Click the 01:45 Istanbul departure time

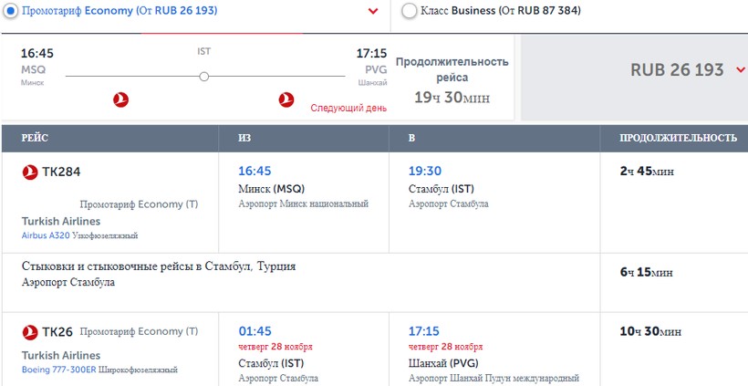coord(255,331)
